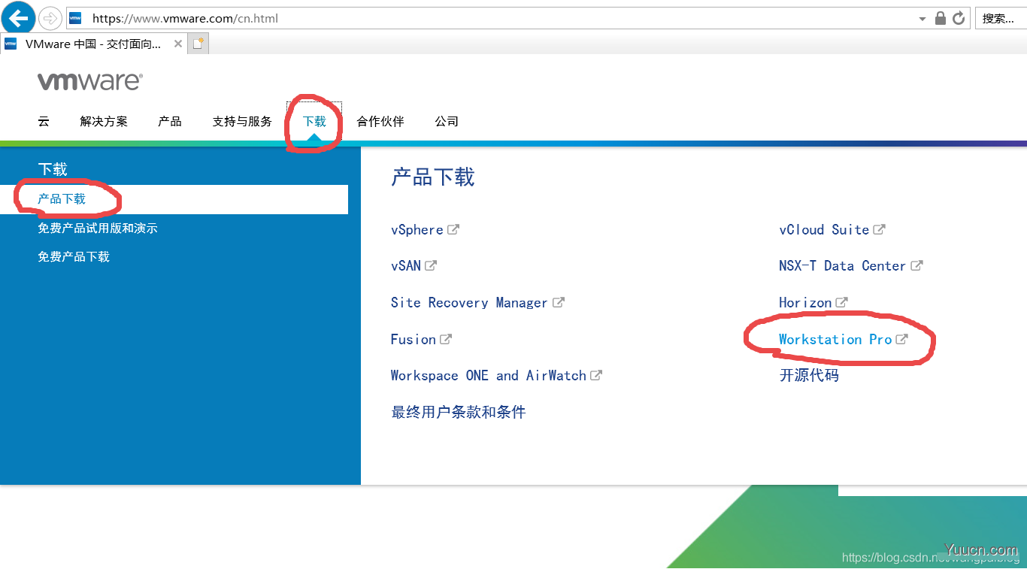Screen dimensions: 1027x572
Task: Open the vSAN download link
Action: [406, 266]
